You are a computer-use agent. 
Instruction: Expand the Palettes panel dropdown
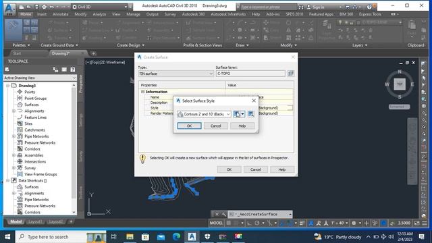tap(21, 45)
